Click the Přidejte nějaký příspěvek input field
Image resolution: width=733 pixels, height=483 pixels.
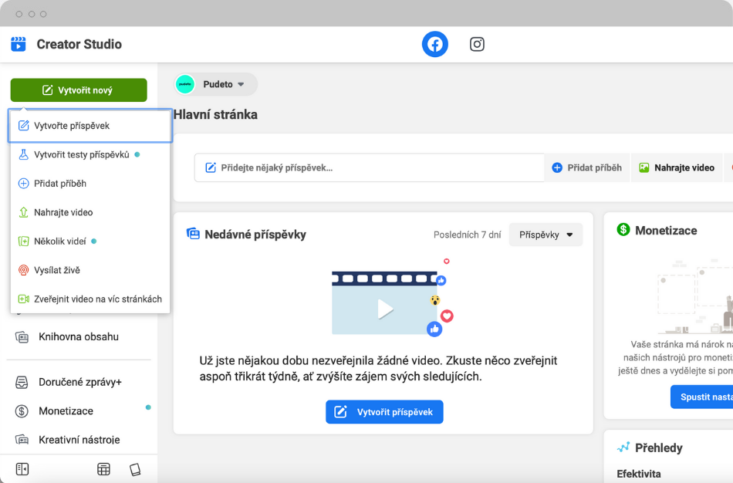click(x=370, y=167)
